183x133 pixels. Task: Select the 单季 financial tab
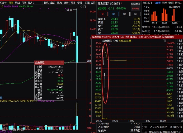158,3
